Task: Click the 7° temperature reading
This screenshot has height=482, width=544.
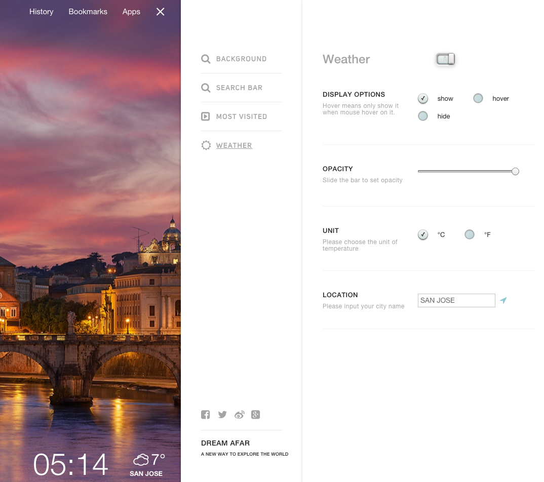Action: click(x=158, y=459)
